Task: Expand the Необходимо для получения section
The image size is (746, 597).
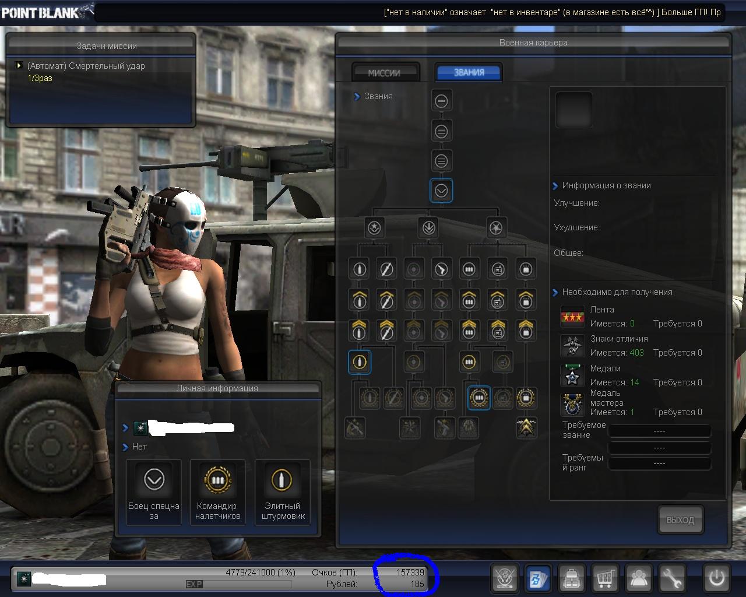Action: coord(555,293)
